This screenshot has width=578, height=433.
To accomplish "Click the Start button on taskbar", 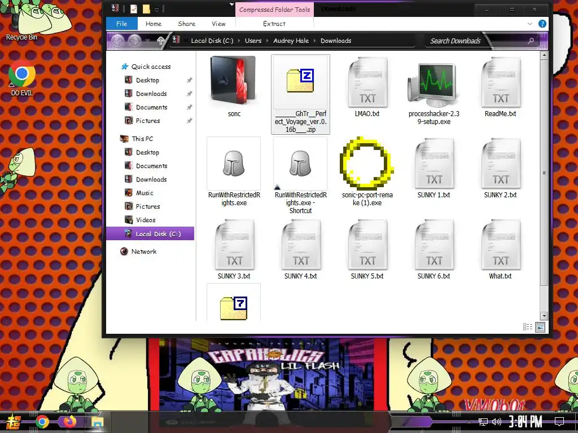I will click(14, 422).
